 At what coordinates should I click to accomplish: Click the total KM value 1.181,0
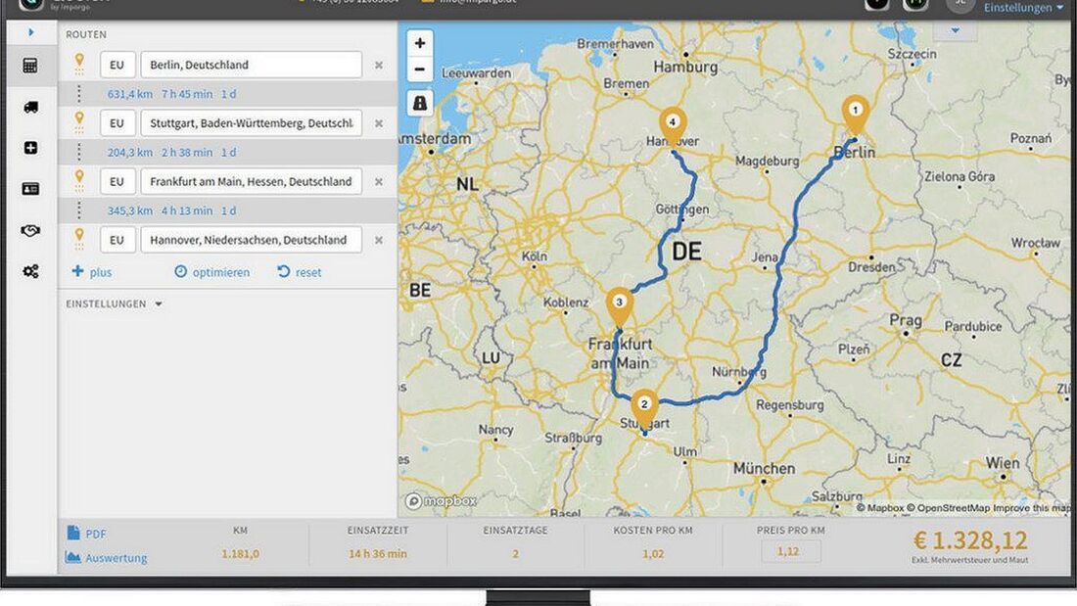241,554
